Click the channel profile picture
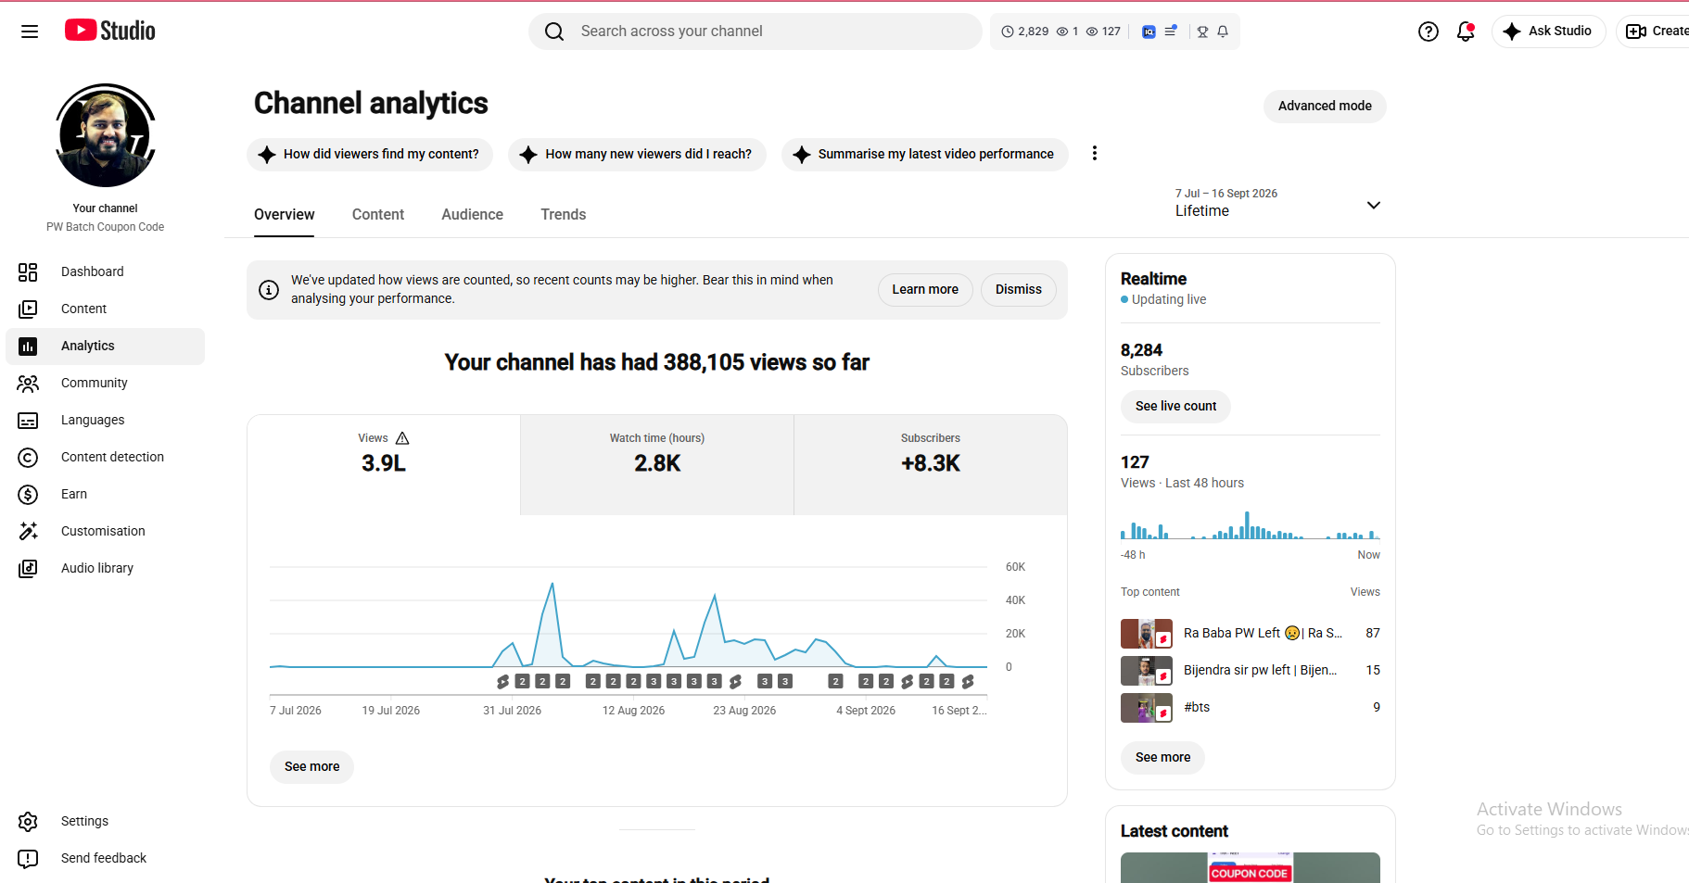The image size is (1689, 883). (x=106, y=135)
